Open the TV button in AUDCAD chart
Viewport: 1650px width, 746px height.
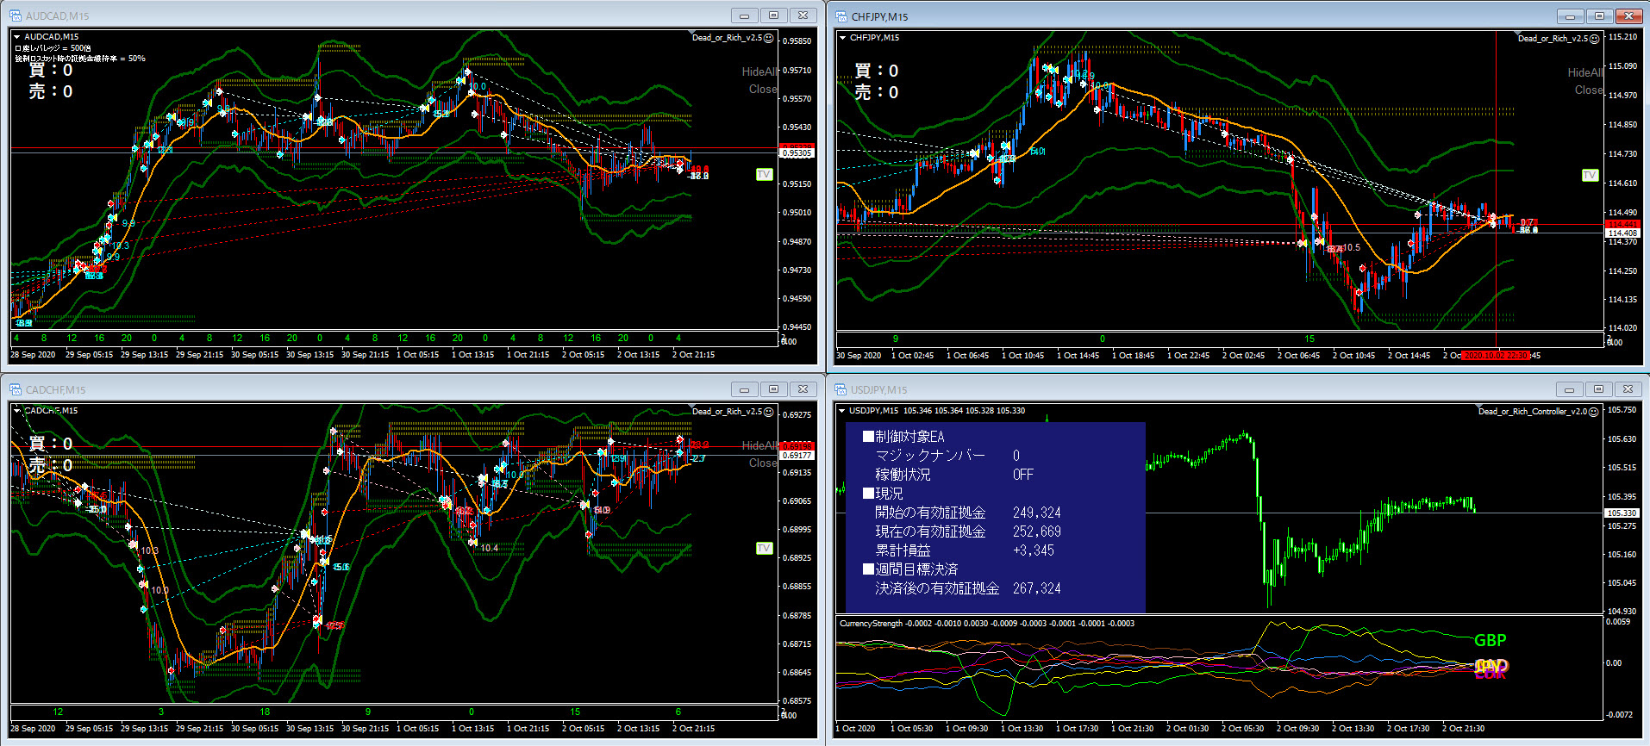tap(764, 174)
